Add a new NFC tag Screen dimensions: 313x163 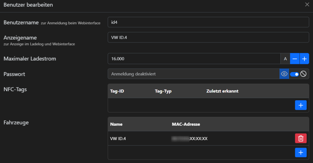coord(300,105)
